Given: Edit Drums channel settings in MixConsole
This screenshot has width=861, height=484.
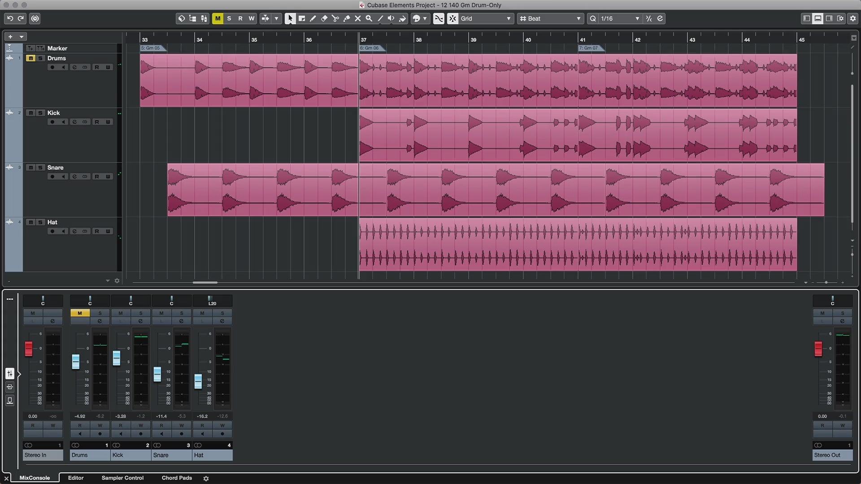Looking at the screenshot, I should click(x=100, y=321).
